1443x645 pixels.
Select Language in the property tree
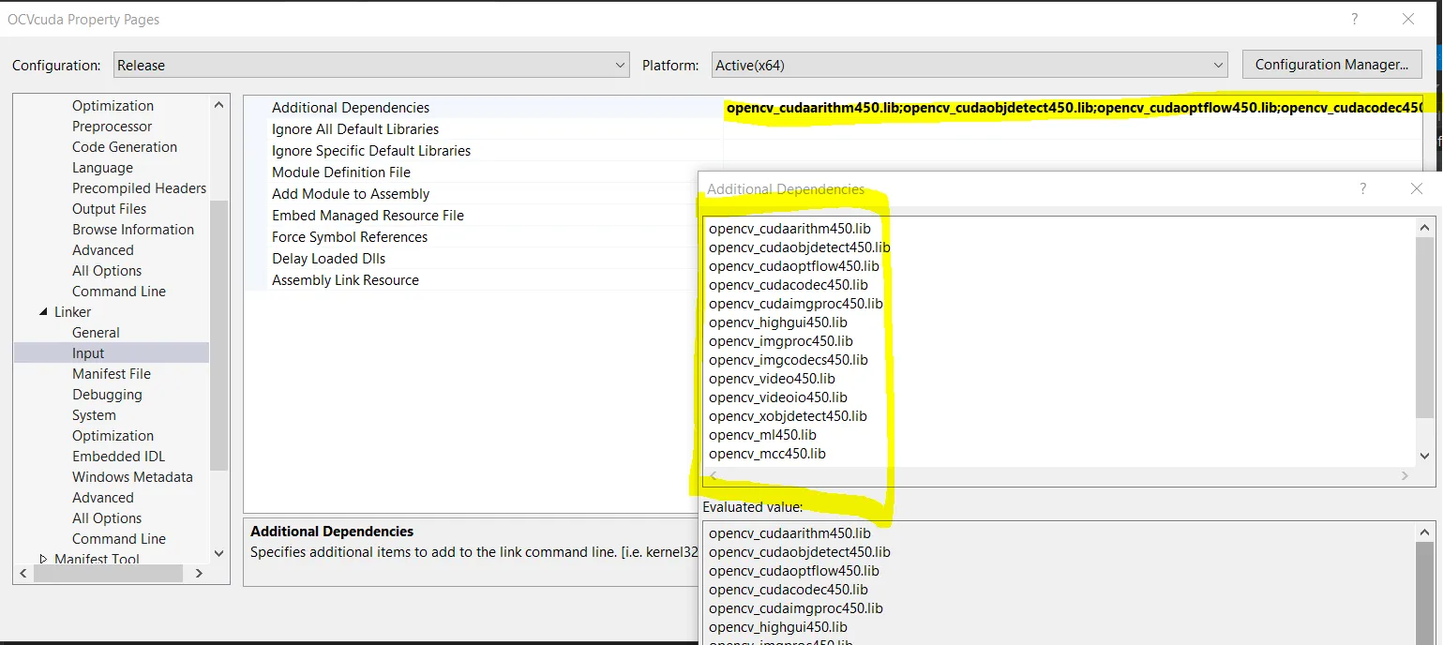click(x=102, y=167)
